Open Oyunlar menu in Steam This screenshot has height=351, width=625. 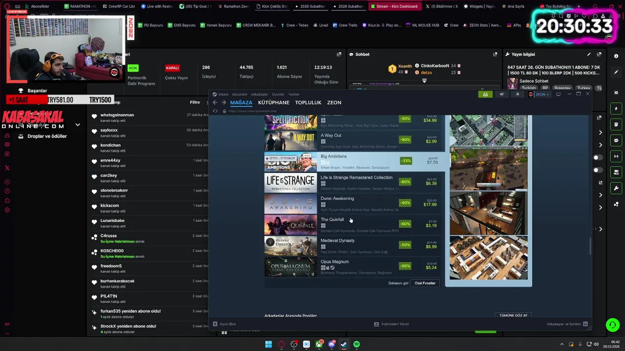click(278, 94)
